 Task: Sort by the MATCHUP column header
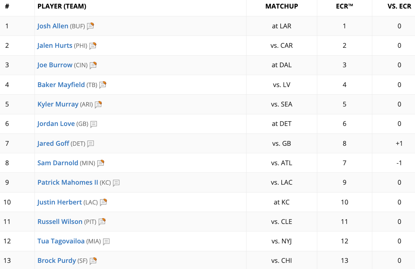coord(282,6)
